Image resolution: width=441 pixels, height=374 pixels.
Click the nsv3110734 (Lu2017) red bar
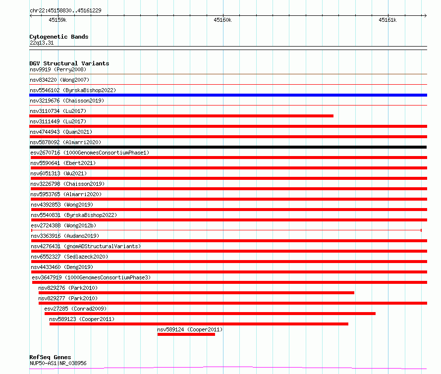[181, 116]
